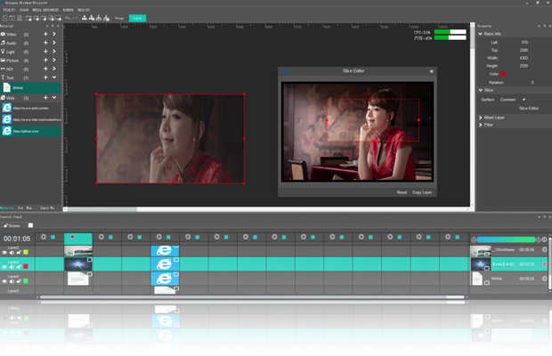Screen dimensions: 552x356
Task: Add an NDI source with plus button
Action: pyautogui.click(x=45, y=69)
